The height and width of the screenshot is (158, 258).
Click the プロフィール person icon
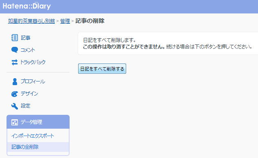click(x=15, y=81)
